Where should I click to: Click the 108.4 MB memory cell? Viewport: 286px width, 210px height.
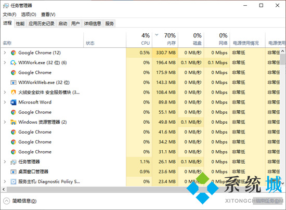click(x=165, y=93)
